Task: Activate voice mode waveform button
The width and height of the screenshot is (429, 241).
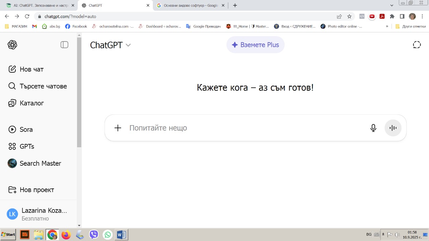Action: [393, 128]
